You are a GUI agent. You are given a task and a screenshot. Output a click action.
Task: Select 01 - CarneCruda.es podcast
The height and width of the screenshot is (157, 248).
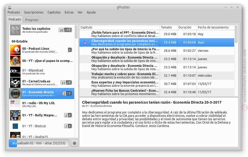coord(42,83)
